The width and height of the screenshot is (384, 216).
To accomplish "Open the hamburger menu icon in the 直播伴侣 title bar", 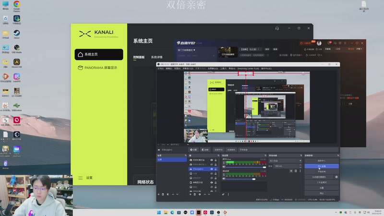I will pyautogui.click(x=345, y=43).
